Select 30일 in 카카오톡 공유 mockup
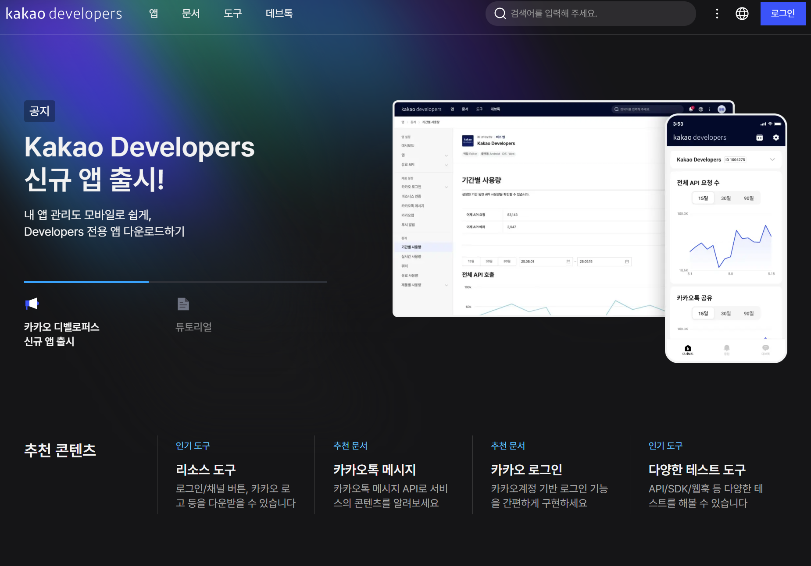This screenshot has width=811, height=566. [726, 314]
